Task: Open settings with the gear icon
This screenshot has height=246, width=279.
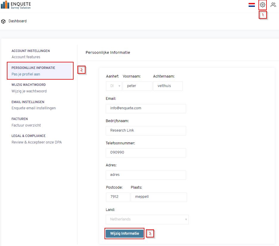Action: click(x=262, y=5)
